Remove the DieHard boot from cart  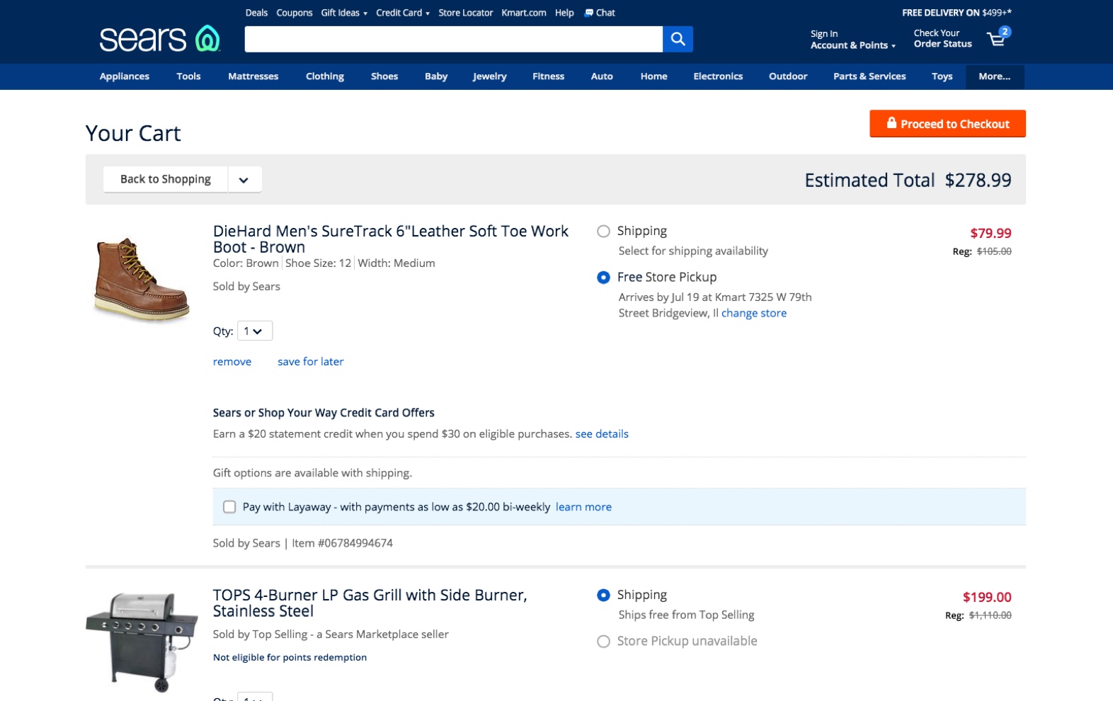coord(232,362)
